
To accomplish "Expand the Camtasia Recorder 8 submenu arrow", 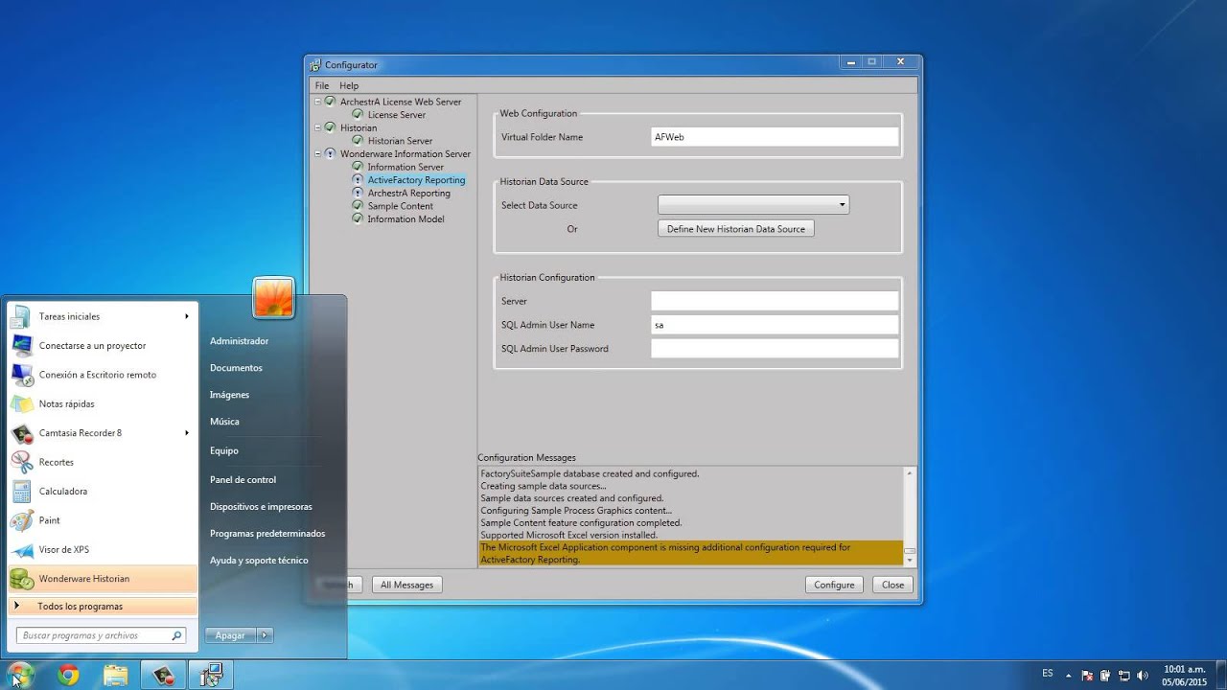I will [x=187, y=433].
